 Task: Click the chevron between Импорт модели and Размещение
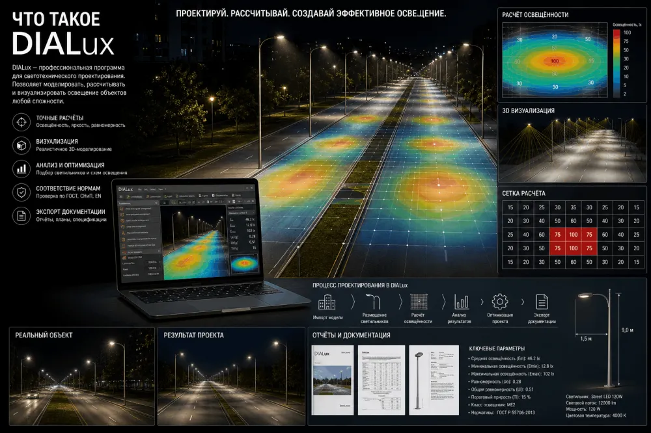click(353, 302)
